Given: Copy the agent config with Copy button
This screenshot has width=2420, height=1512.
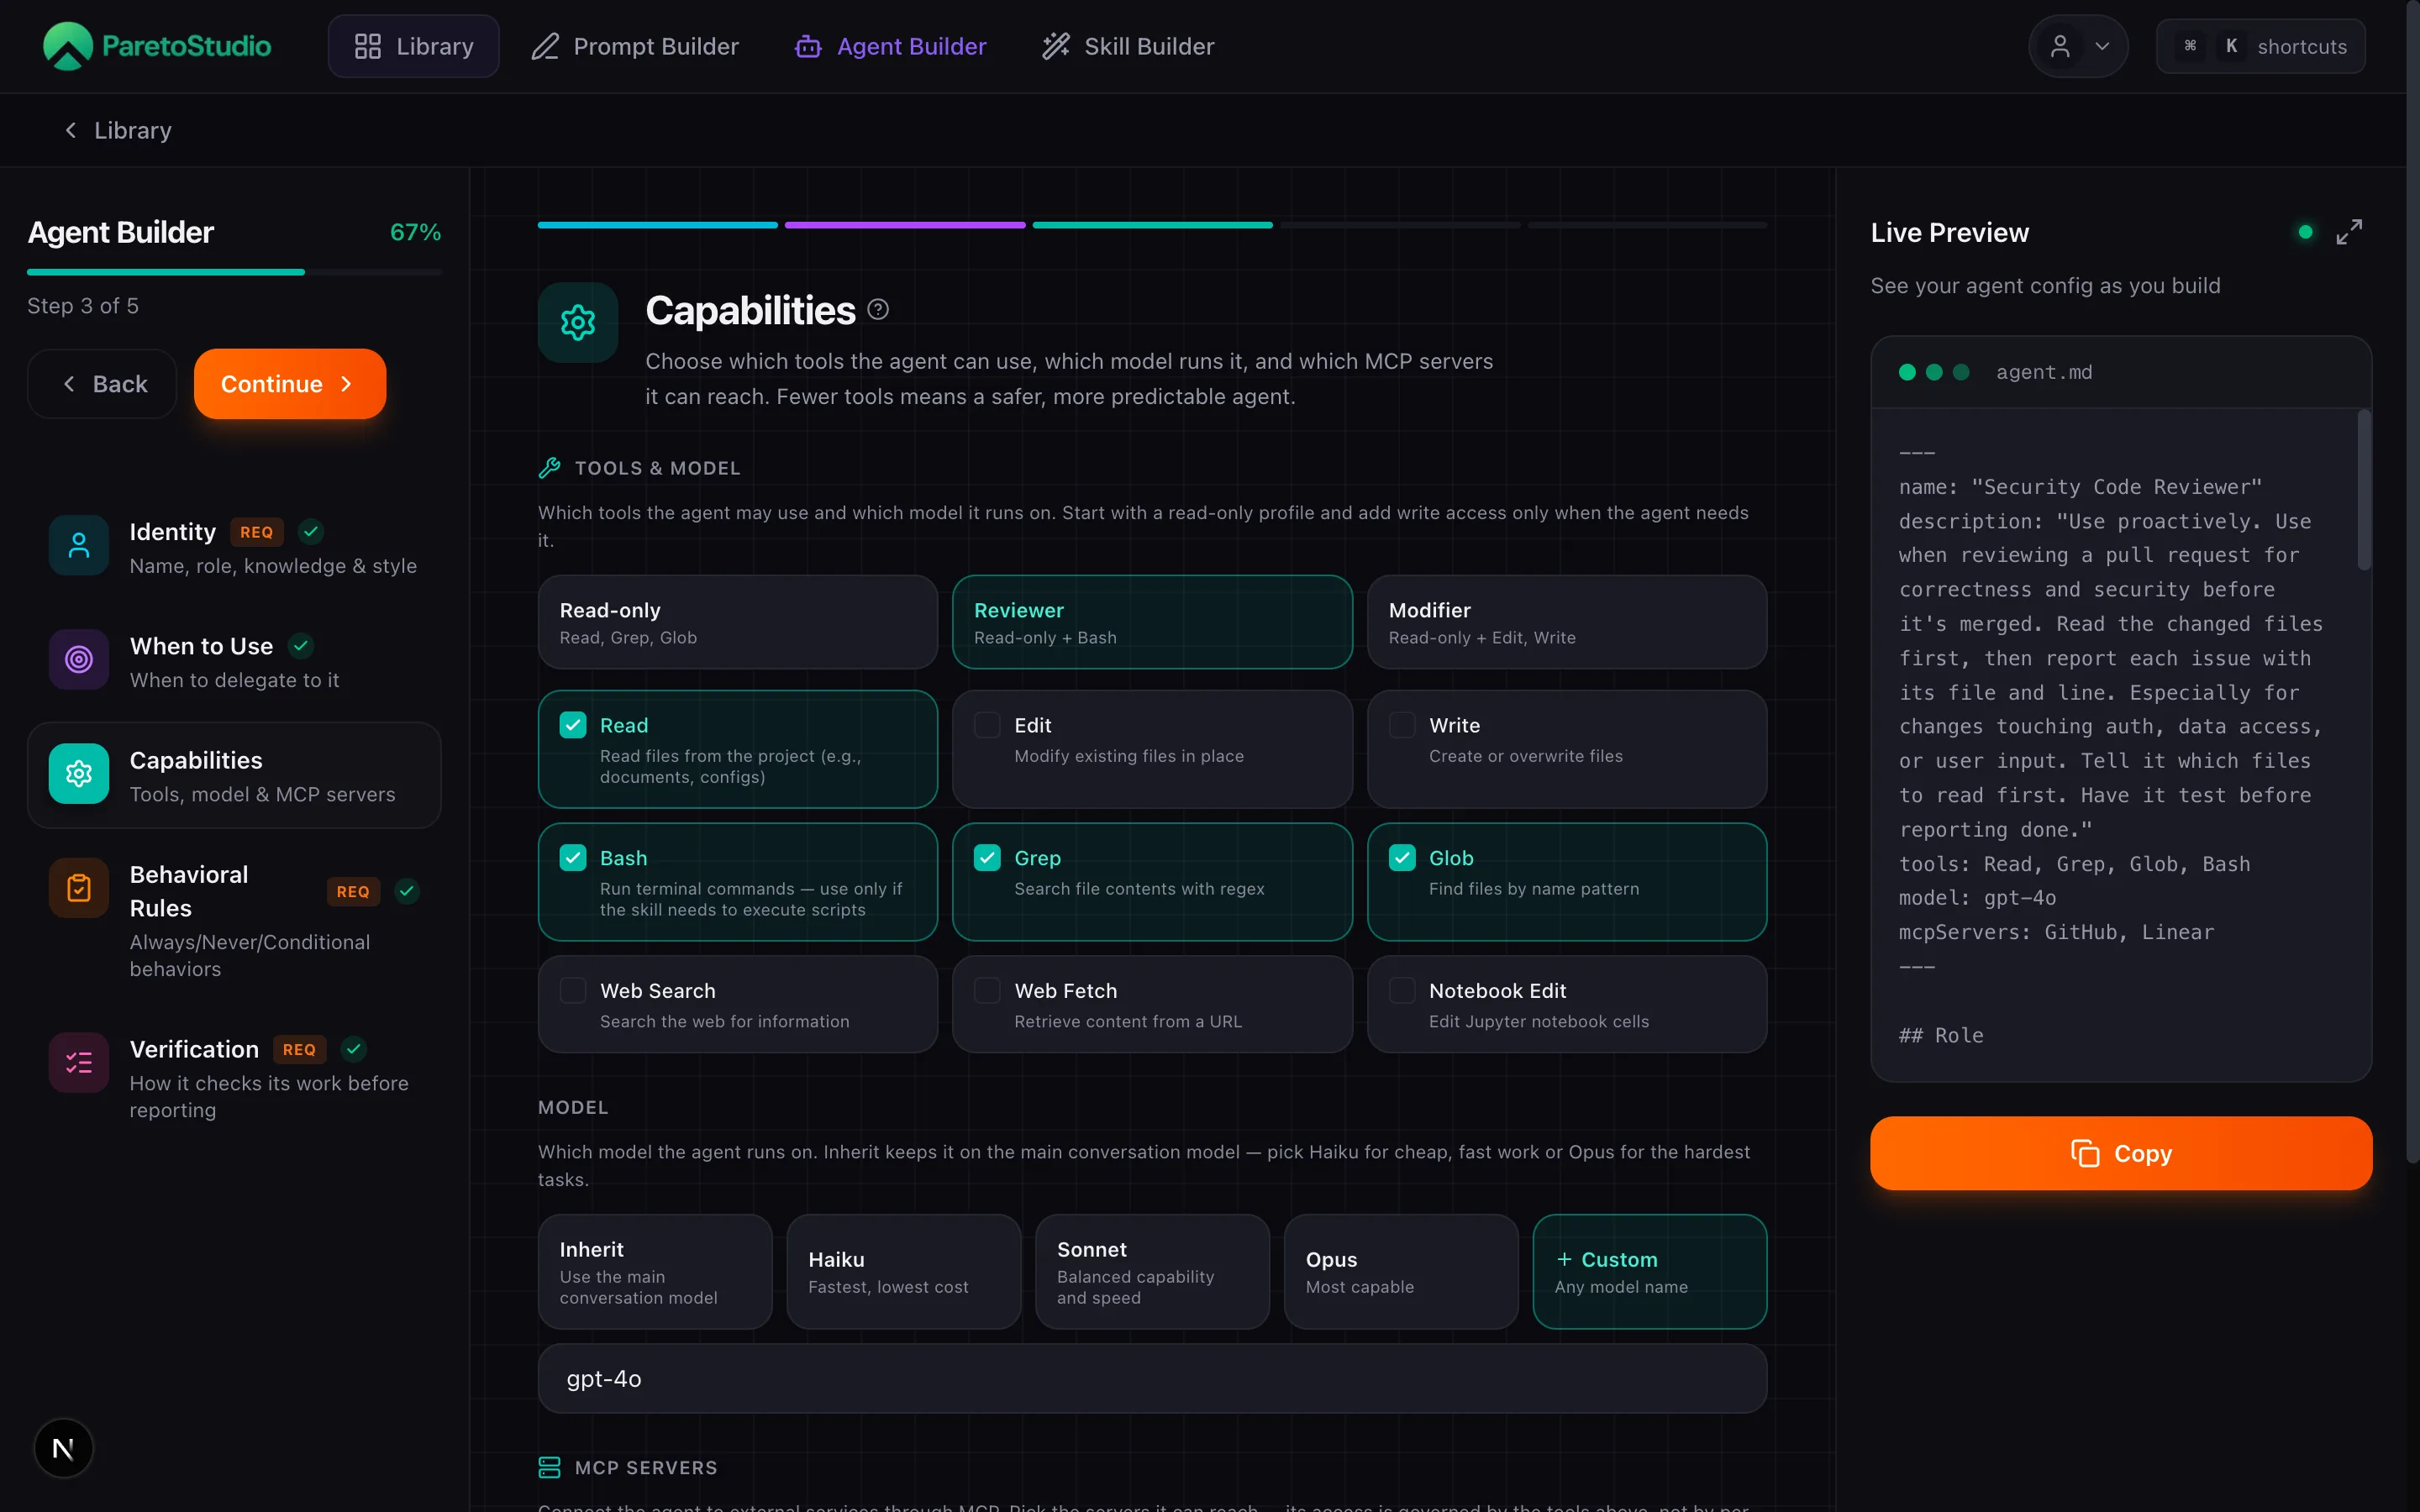Looking at the screenshot, I should [x=2121, y=1153].
